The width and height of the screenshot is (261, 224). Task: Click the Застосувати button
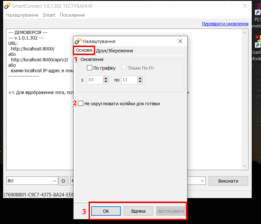[x=170, y=211]
